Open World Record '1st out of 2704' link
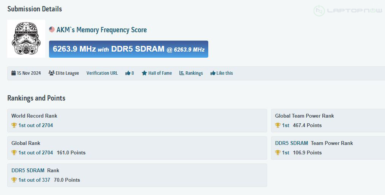The height and width of the screenshot is (195, 385). pyautogui.click(x=36, y=125)
